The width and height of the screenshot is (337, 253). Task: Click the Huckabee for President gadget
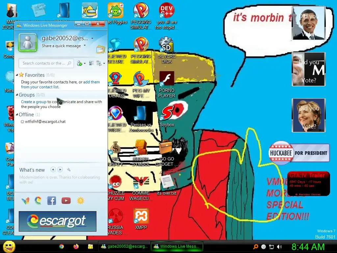click(299, 153)
